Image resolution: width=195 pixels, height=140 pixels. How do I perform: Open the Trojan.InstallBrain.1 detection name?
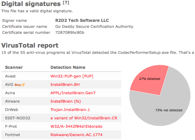[x=70, y=109]
